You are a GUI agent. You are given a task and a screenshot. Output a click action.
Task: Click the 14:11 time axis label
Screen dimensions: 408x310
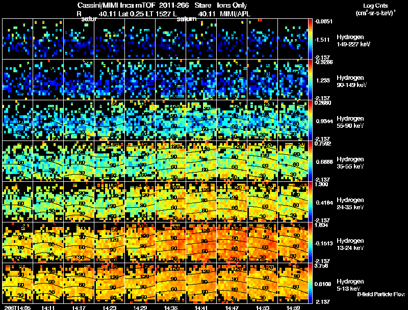click(x=48, y=307)
